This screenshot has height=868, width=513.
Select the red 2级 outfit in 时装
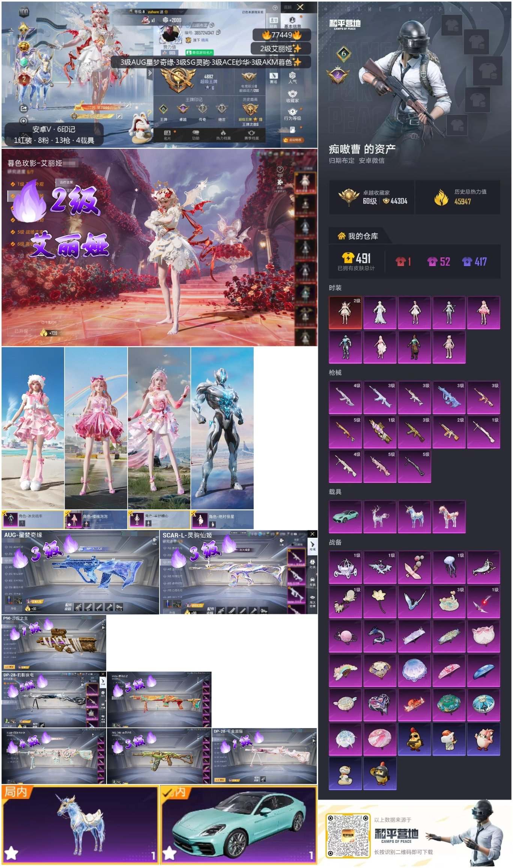pos(345,313)
